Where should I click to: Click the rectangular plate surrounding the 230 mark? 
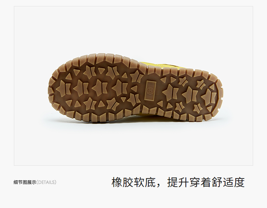(150, 90)
